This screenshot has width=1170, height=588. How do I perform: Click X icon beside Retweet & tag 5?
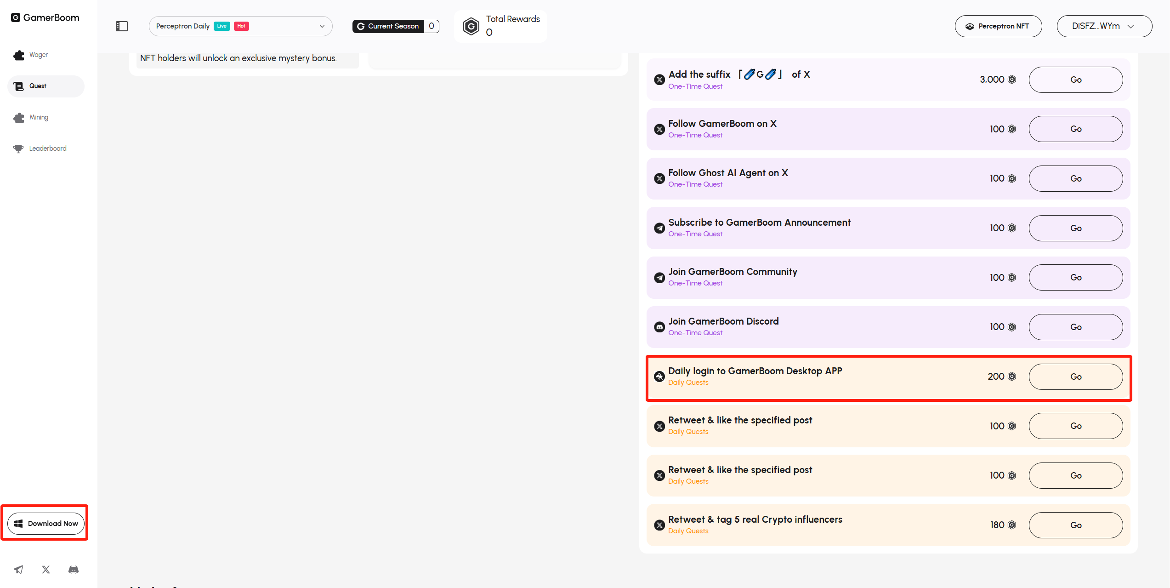click(x=659, y=525)
